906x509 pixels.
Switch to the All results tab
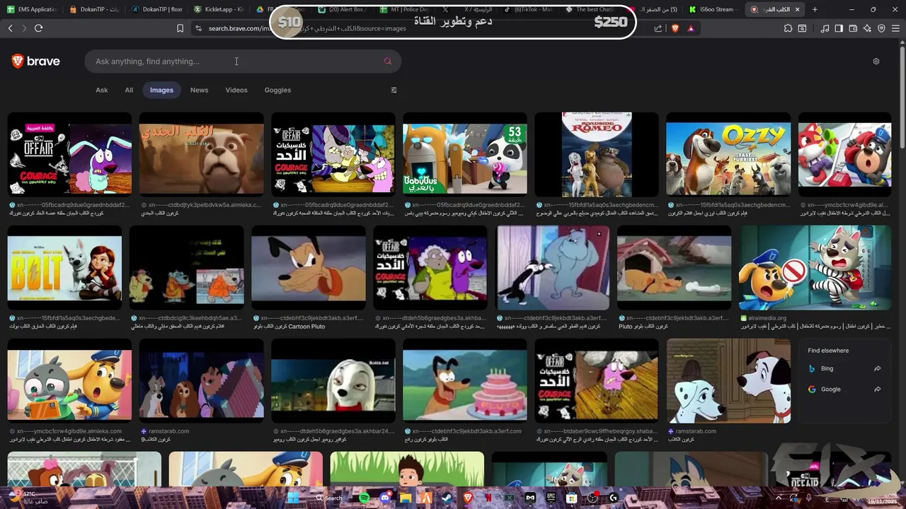click(129, 90)
